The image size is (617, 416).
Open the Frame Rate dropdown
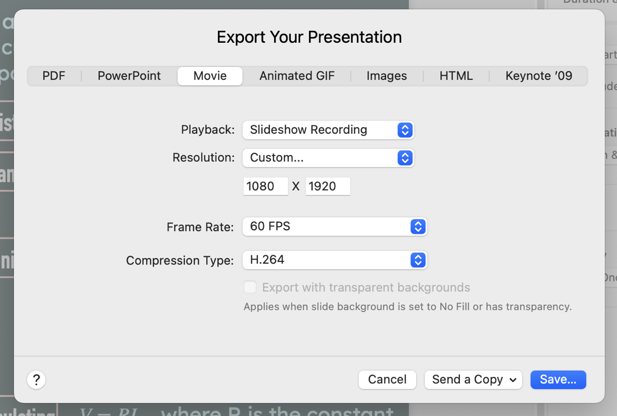pos(334,226)
